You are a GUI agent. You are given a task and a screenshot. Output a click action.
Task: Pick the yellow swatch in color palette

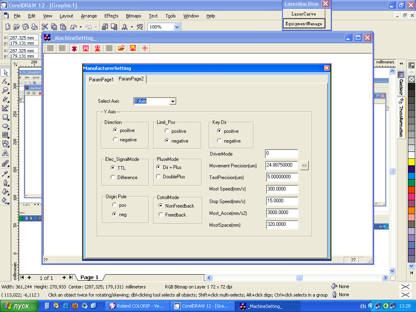click(x=412, y=162)
